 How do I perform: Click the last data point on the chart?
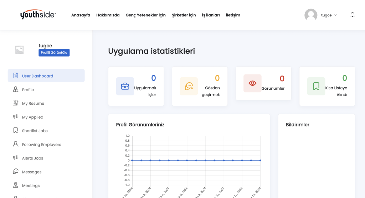(260, 160)
